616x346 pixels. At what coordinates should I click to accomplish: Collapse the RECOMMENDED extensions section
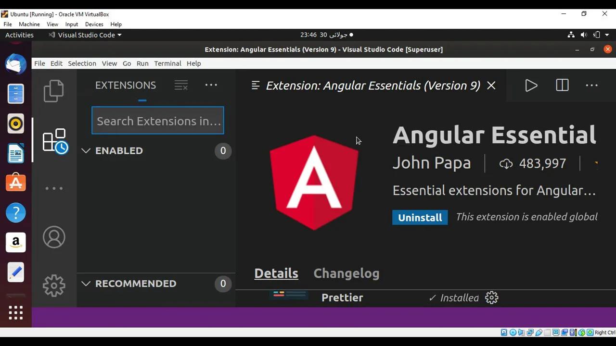(86, 284)
